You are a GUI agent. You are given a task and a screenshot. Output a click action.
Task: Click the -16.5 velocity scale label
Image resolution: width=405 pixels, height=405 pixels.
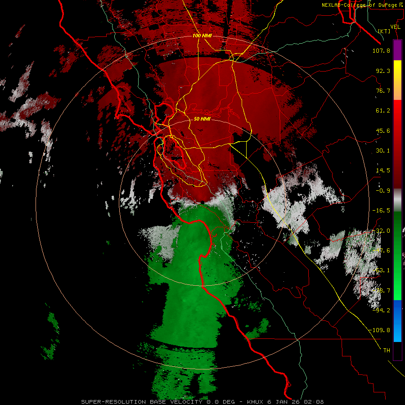tap(381, 211)
